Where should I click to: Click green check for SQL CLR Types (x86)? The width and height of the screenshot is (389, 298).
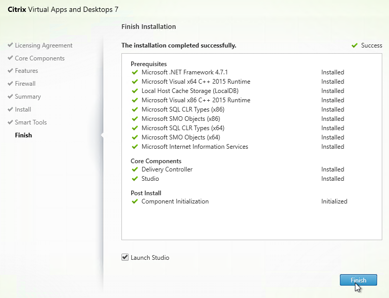(x=135, y=109)
